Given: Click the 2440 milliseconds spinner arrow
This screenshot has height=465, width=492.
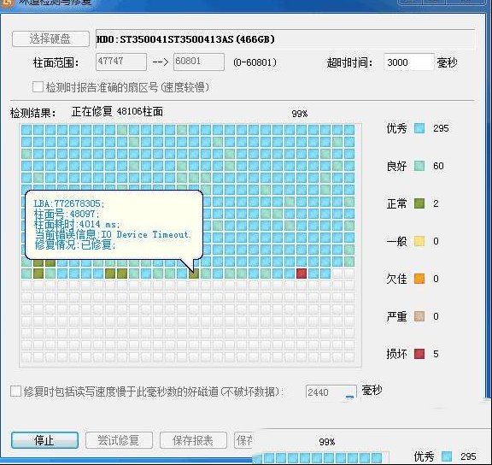Looking at the screenshot, I should coord(349,397).
